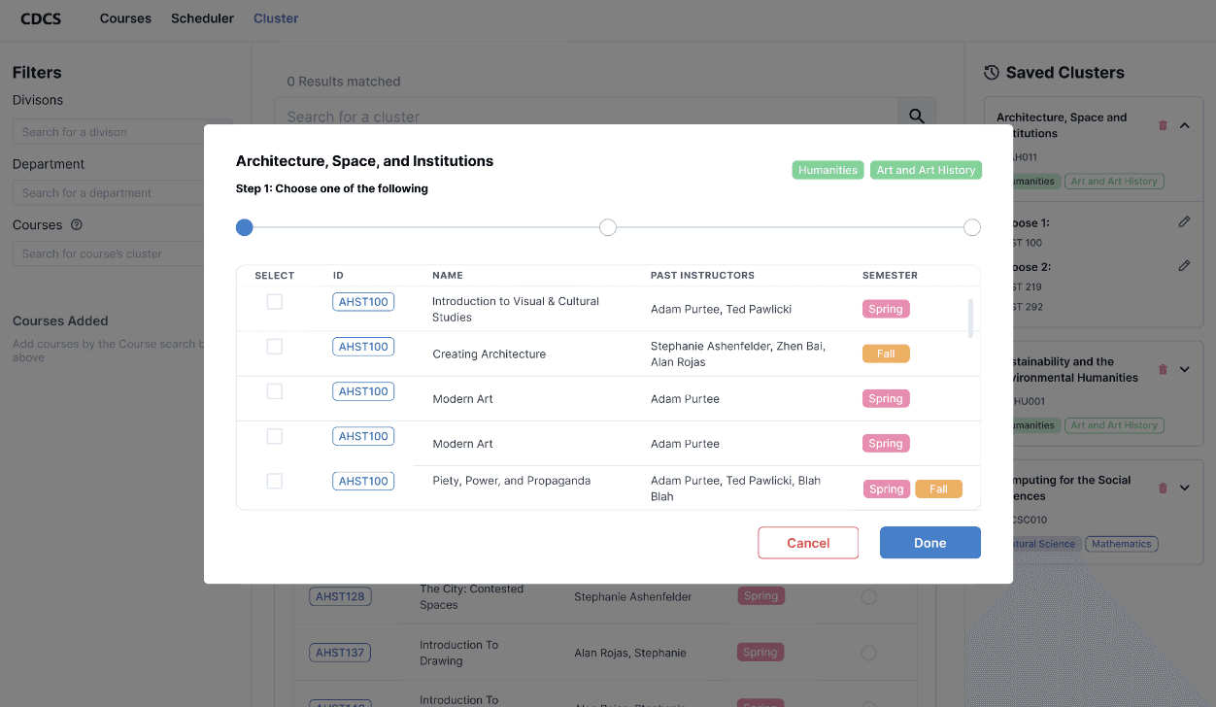The image size is (1216, 707).
Task: Focus the Search for a department field
Action: (x=122, y=192)
